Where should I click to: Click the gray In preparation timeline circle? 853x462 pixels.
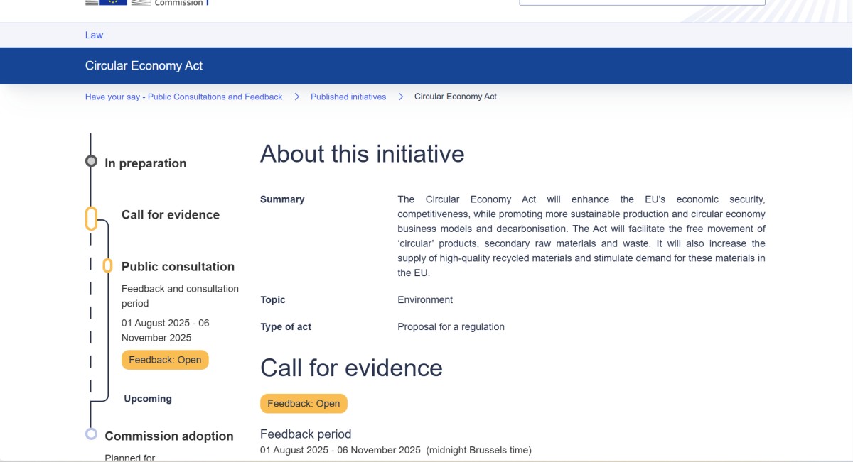point(91,161)
